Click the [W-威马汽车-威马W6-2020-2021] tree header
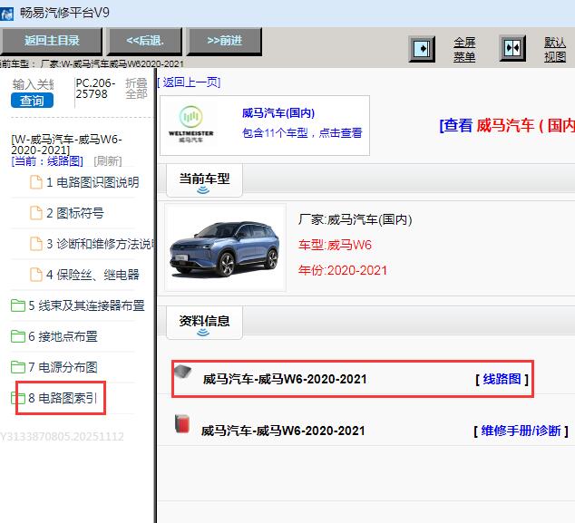The width and height of the screenshot is (575, 523). pos(66,144)
